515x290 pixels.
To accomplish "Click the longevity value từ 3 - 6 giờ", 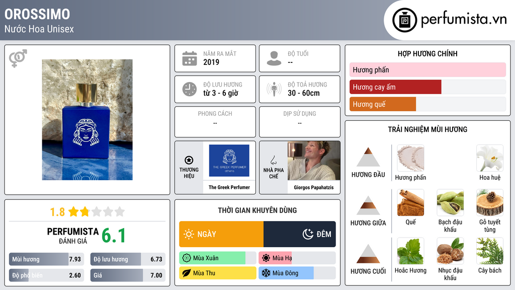I will coord(221,93).
